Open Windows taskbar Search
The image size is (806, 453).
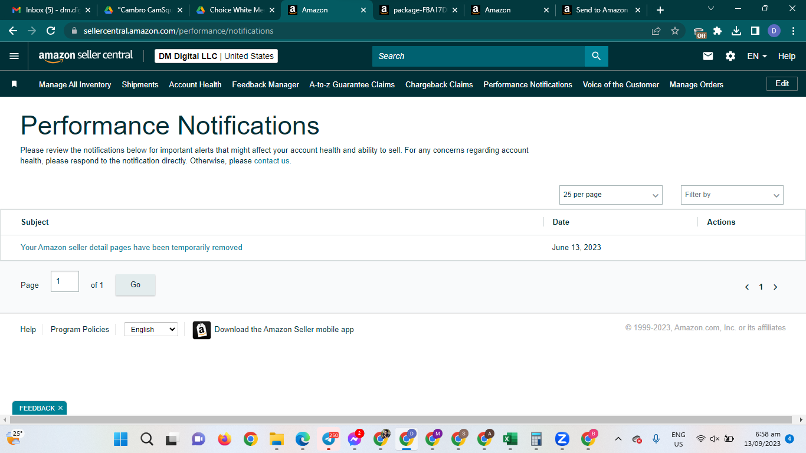pos(147,439)
